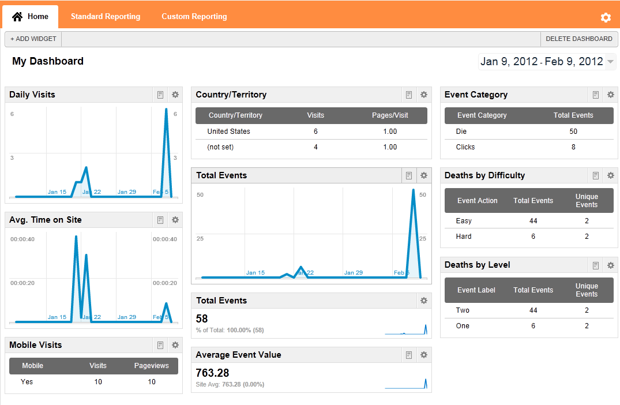The image size is (620, 405).
Task: Open Average Event Value report icon
Action: tap(409, 355)
